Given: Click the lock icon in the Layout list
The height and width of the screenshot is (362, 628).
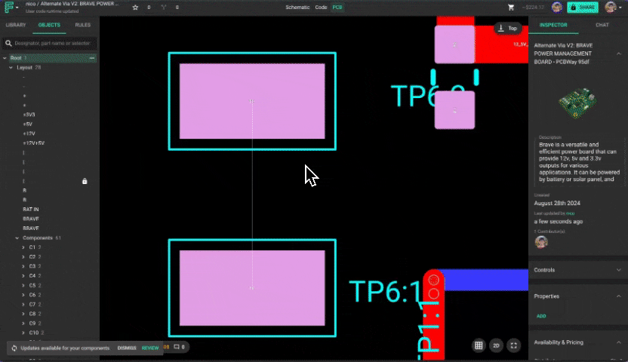Looking at the screenshot, I should [85, 181].
